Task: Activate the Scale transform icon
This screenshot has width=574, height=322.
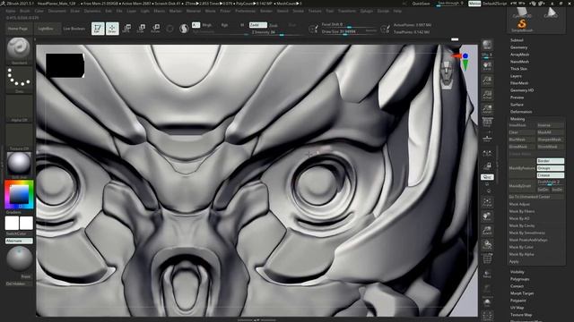Action: pos(142,29)
